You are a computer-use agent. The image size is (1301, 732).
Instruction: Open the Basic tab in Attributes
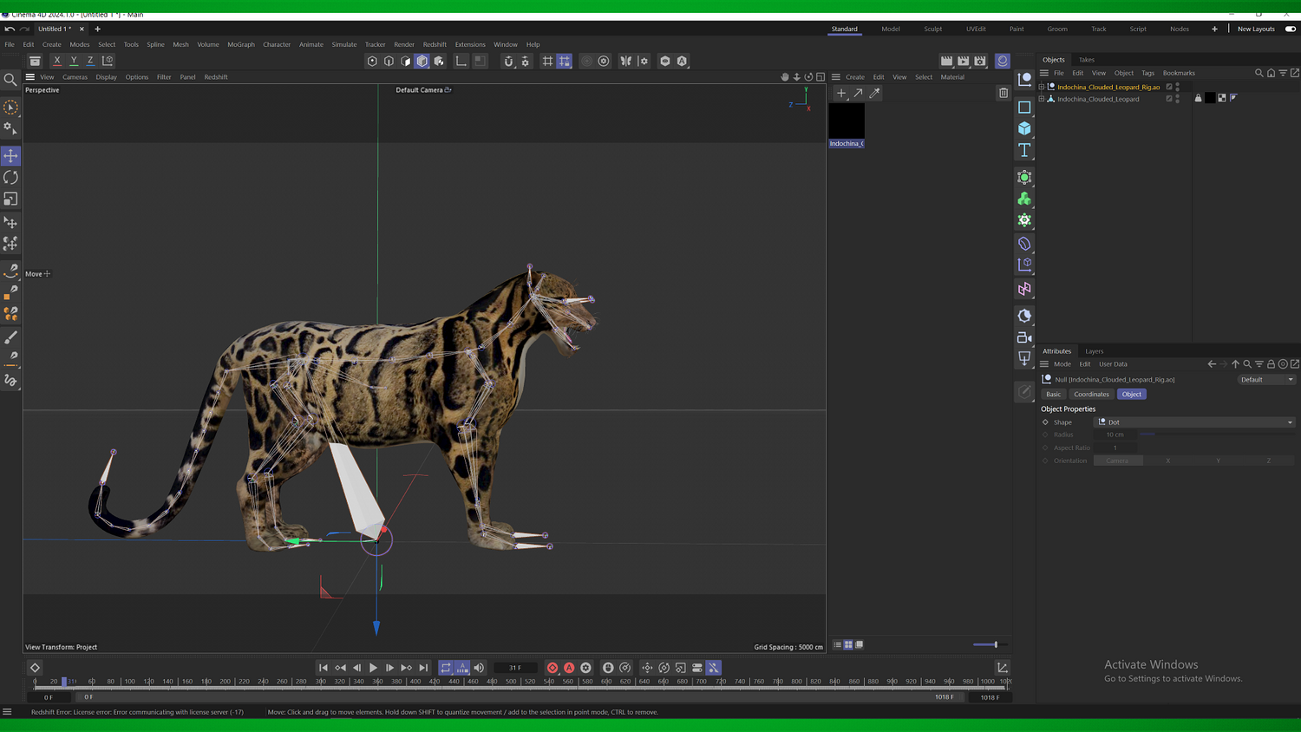click(1053, 394)
